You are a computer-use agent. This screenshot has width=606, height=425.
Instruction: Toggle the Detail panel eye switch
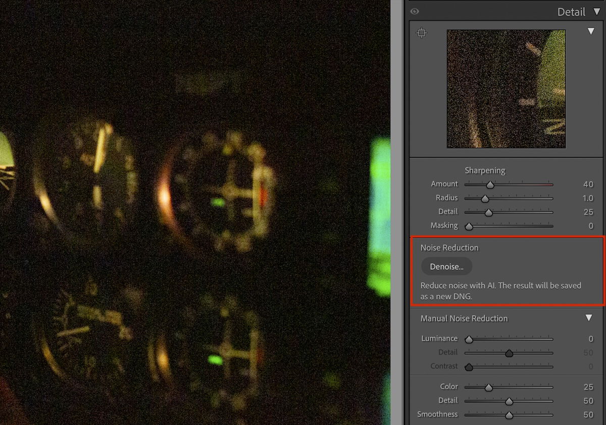pyautogui.click(x=415, y=11)
